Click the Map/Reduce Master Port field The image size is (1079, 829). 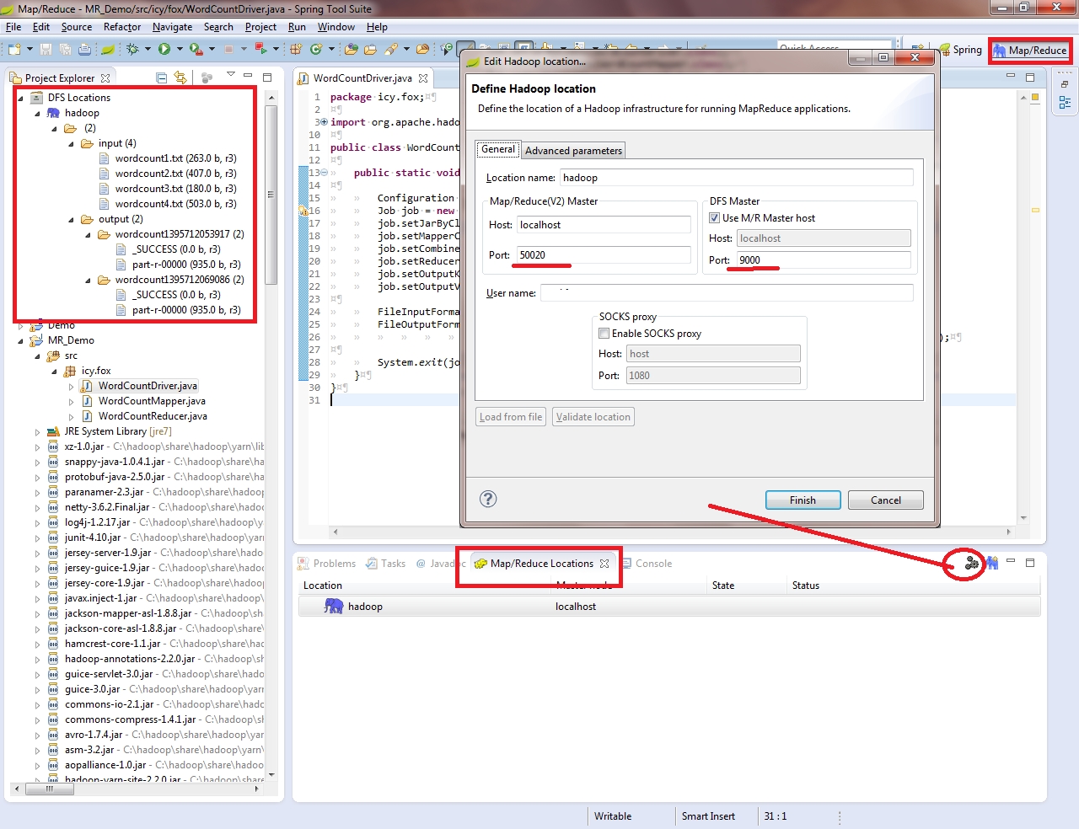604,255
